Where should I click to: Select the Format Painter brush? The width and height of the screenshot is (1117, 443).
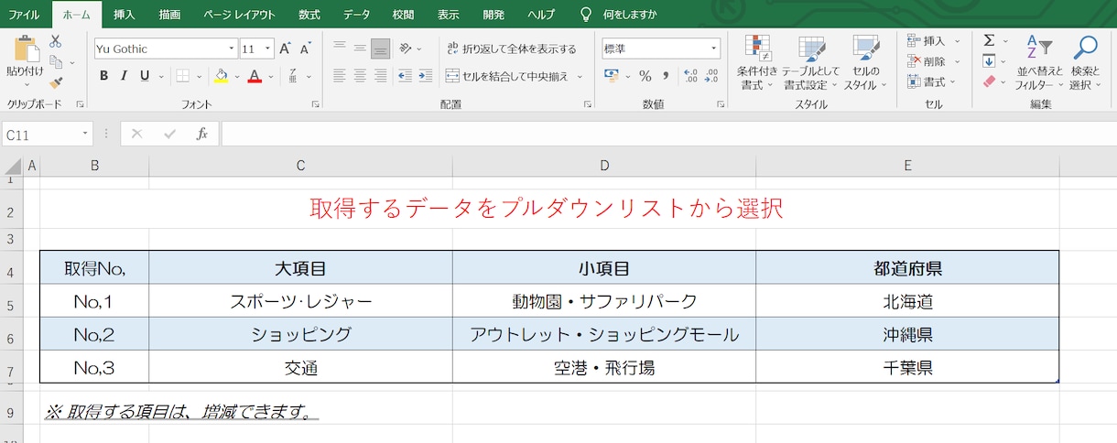(x=56, y=83)
